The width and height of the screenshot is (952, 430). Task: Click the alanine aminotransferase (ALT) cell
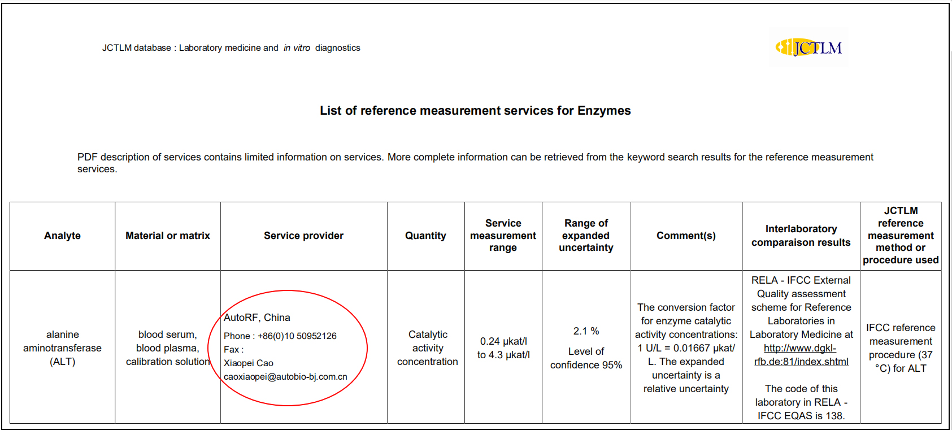(62, 348)
